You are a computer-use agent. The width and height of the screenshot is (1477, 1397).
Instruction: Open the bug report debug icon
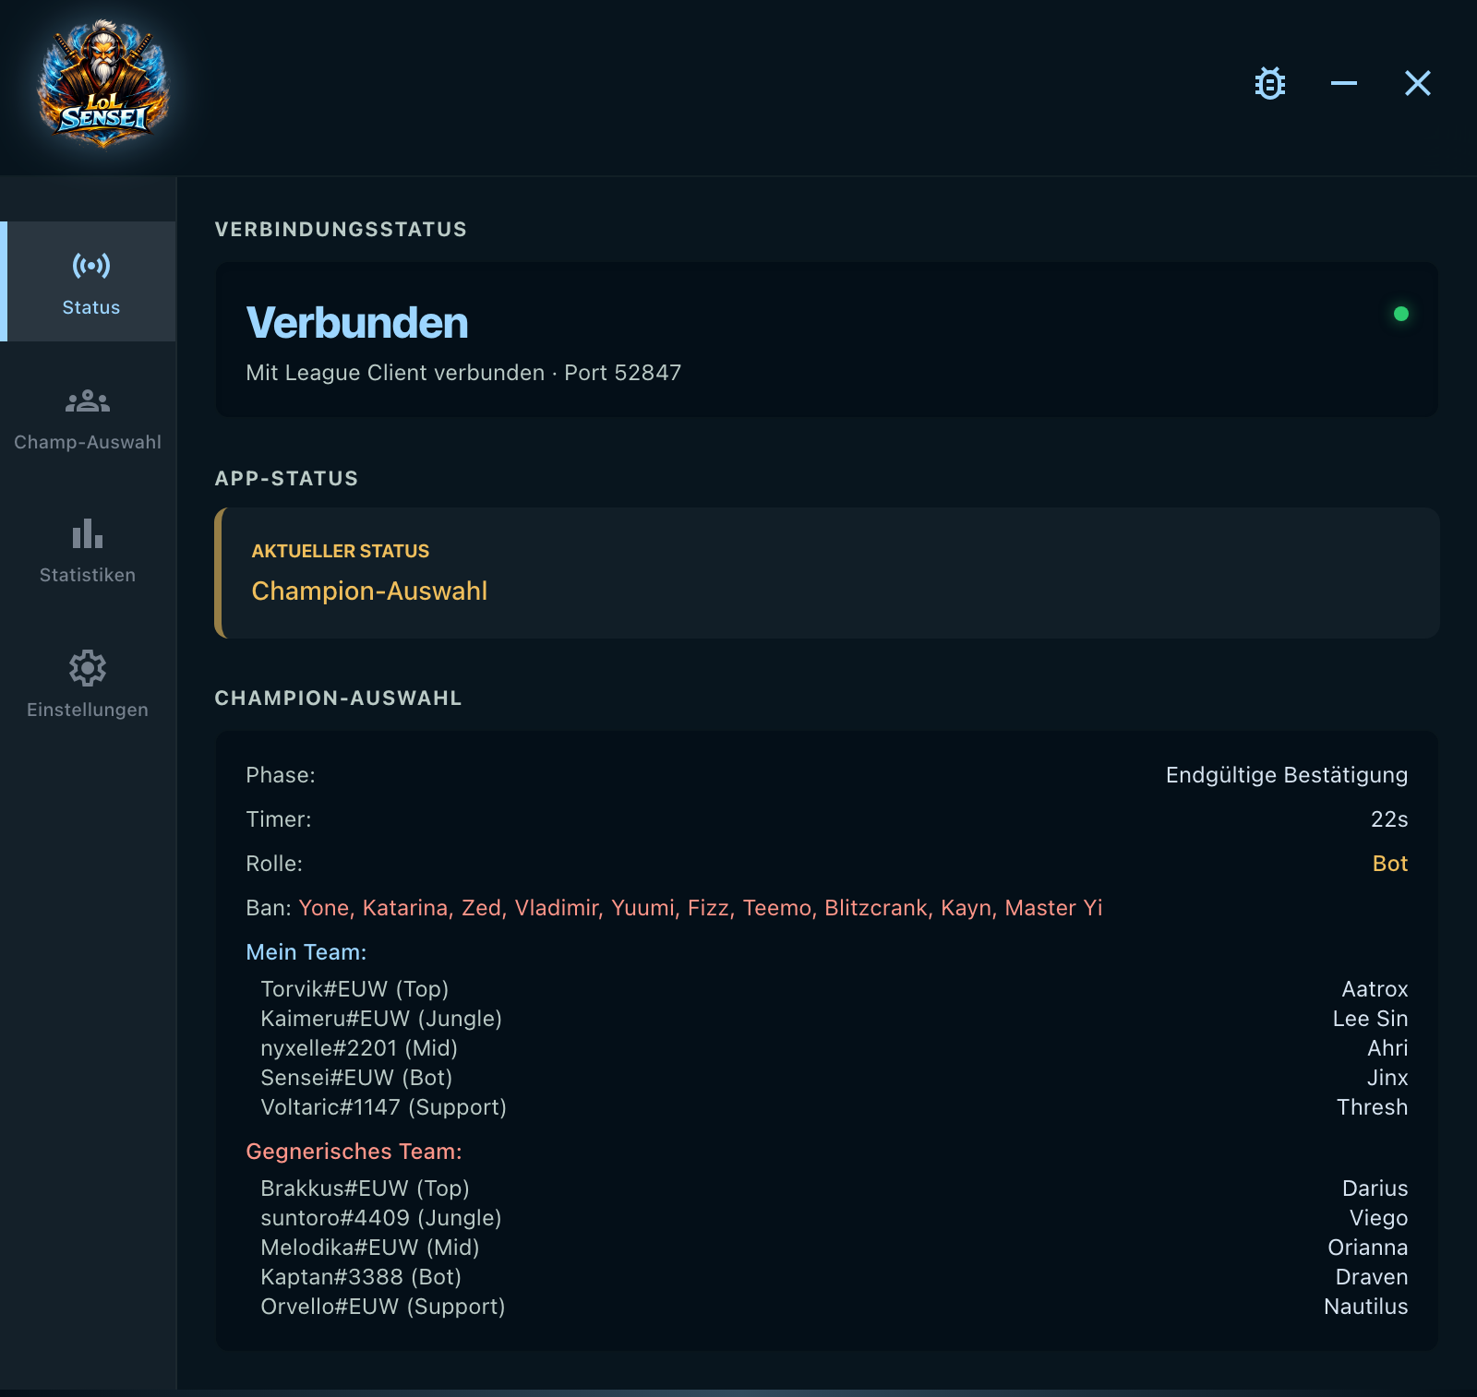click(x=1270, y=83)
